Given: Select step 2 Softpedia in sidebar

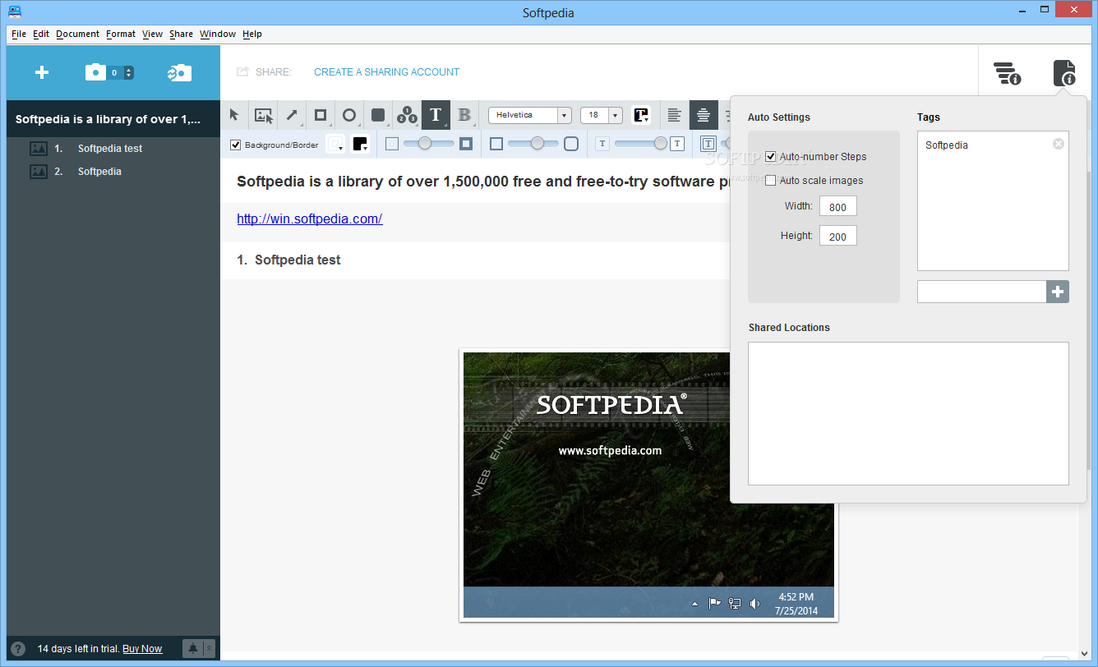Looking at the screenshot, I should tap(113, 172).
